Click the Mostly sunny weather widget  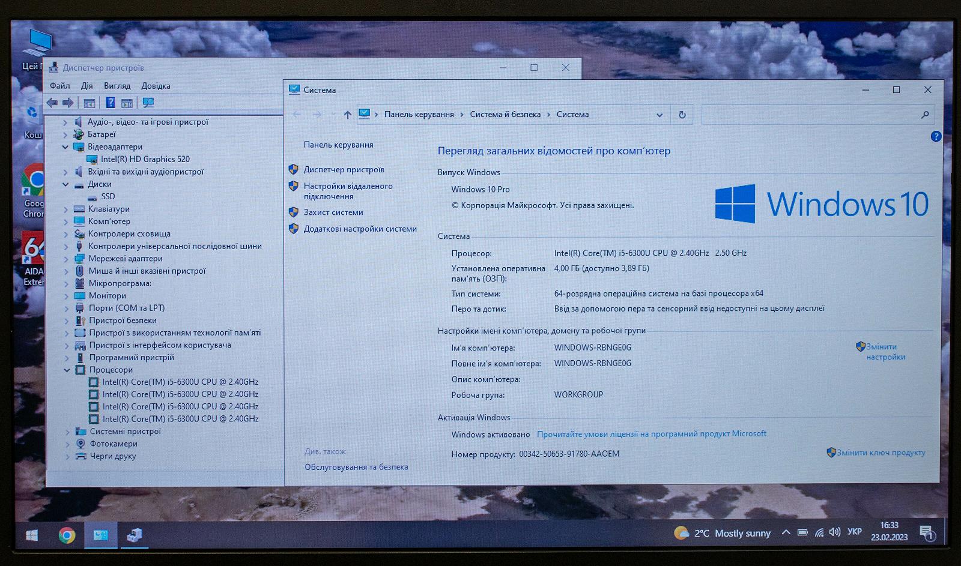pyautogui.click(x=723, y=533)
